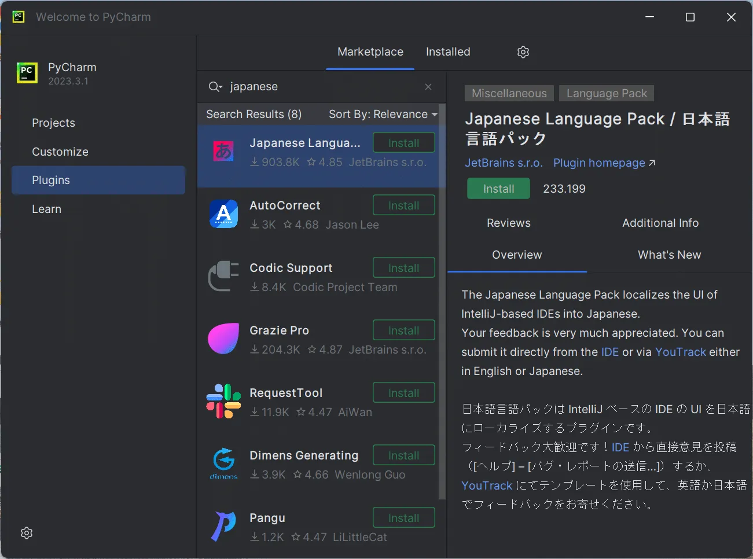Open the Additional Info tab
The height and width of the screenshot is (559, 753).
pos(660,223)
